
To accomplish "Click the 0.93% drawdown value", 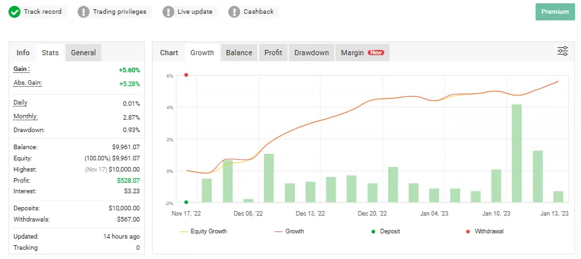I will click(x=131, y=130).
